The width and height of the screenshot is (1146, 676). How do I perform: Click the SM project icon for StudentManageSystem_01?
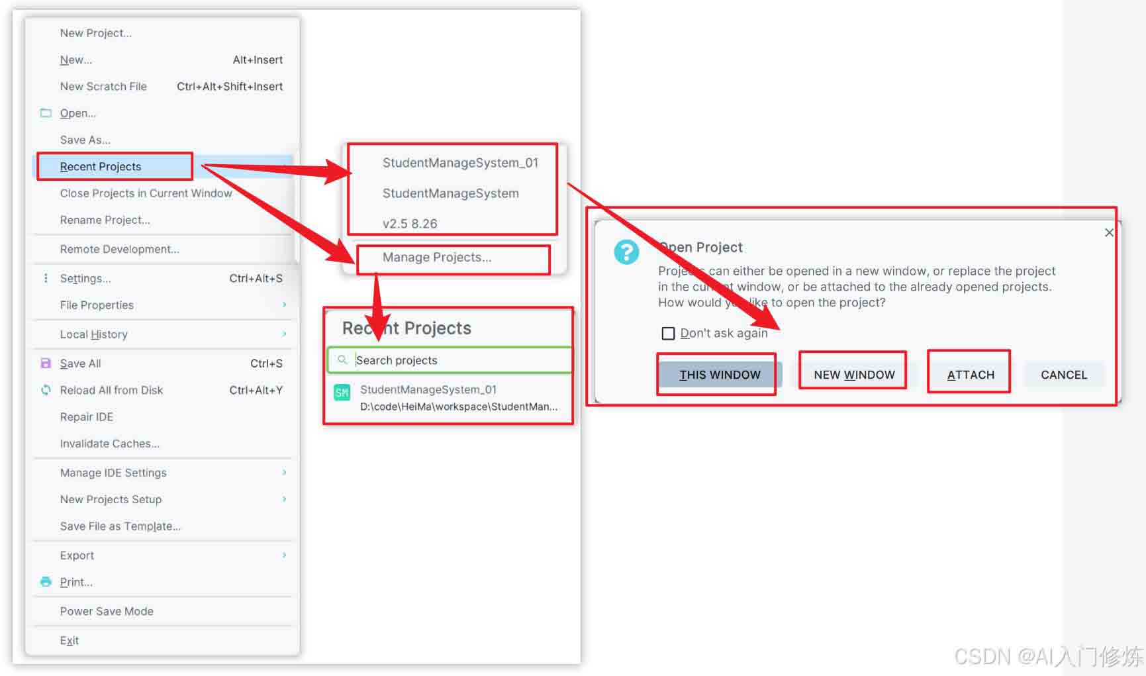[x=342, y=393]
